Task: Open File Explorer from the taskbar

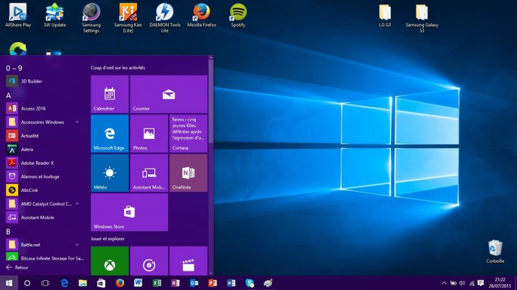Action: [x=83, y=283]
